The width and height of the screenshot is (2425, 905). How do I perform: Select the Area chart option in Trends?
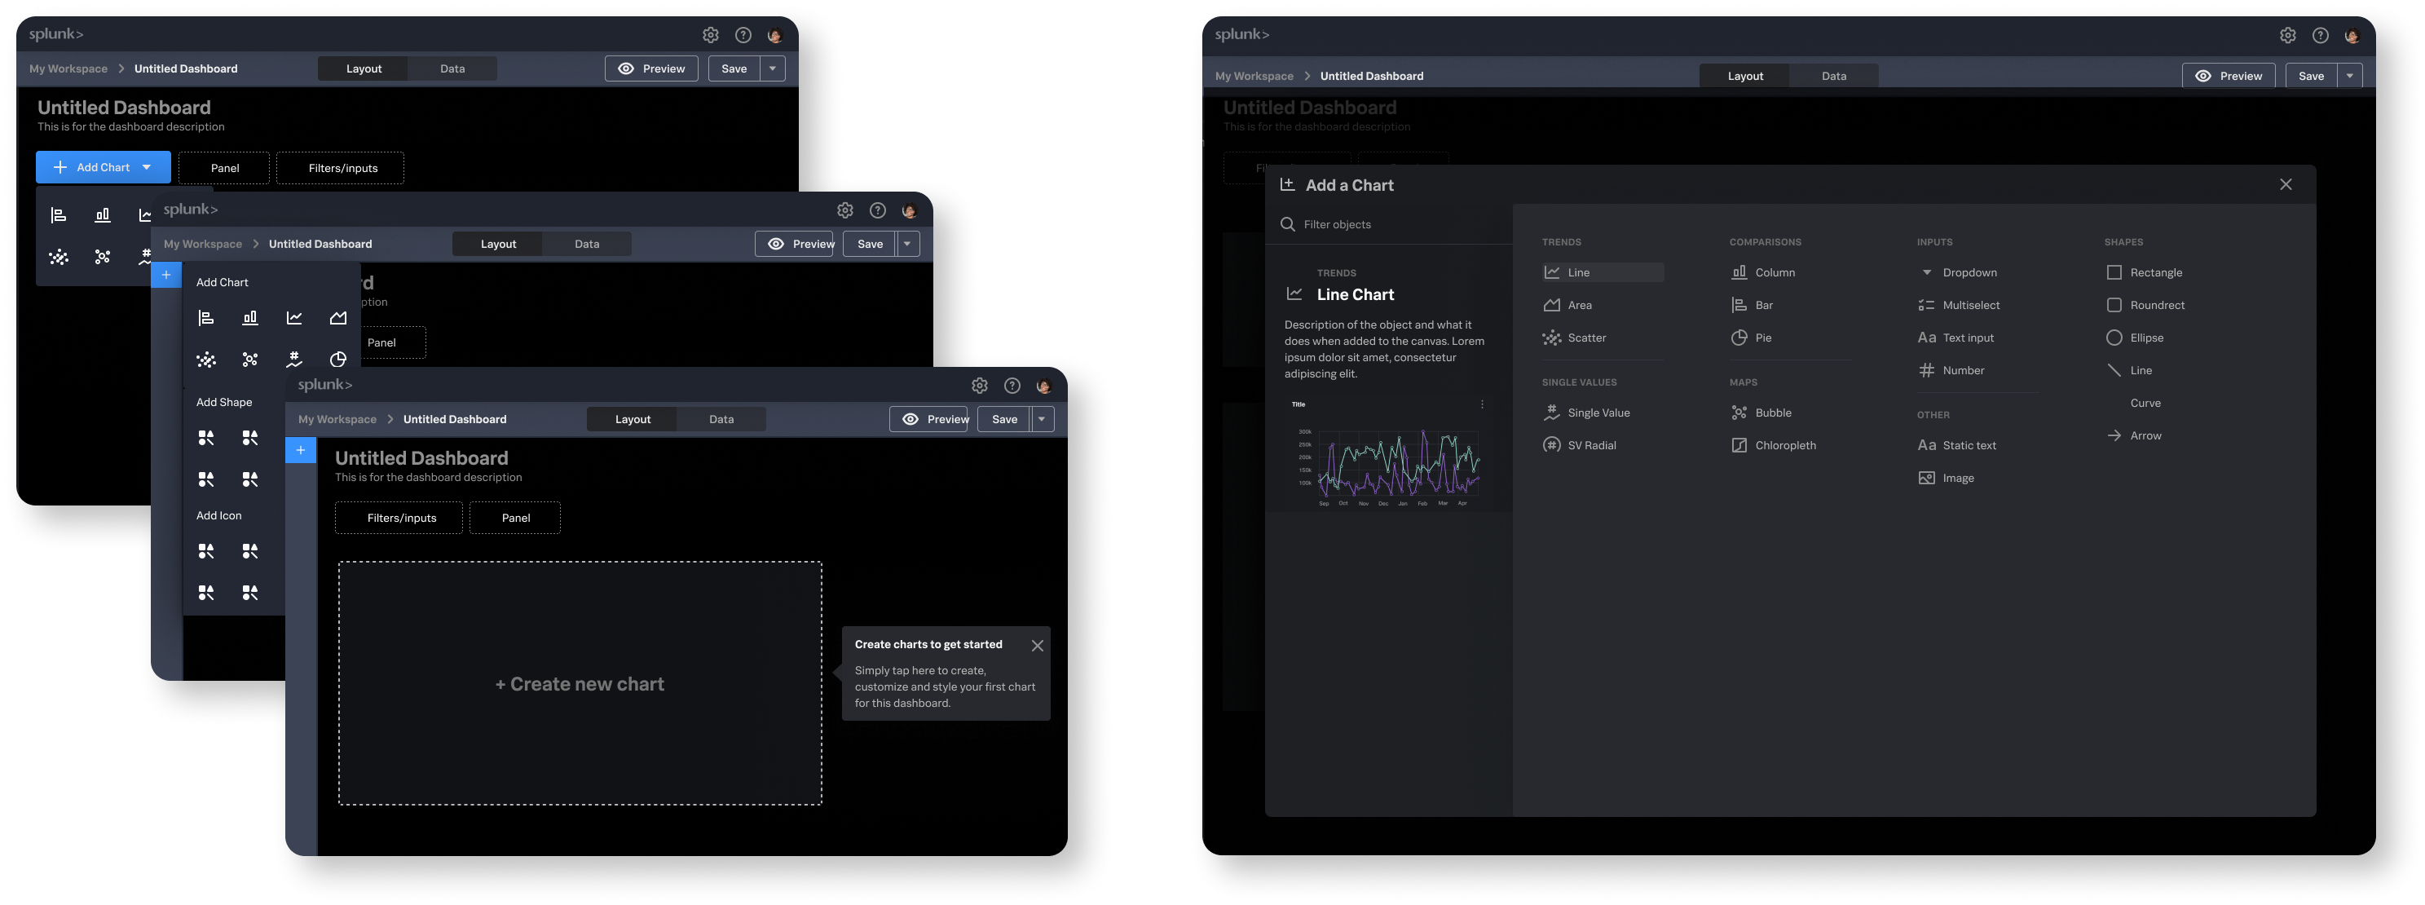1579,305
